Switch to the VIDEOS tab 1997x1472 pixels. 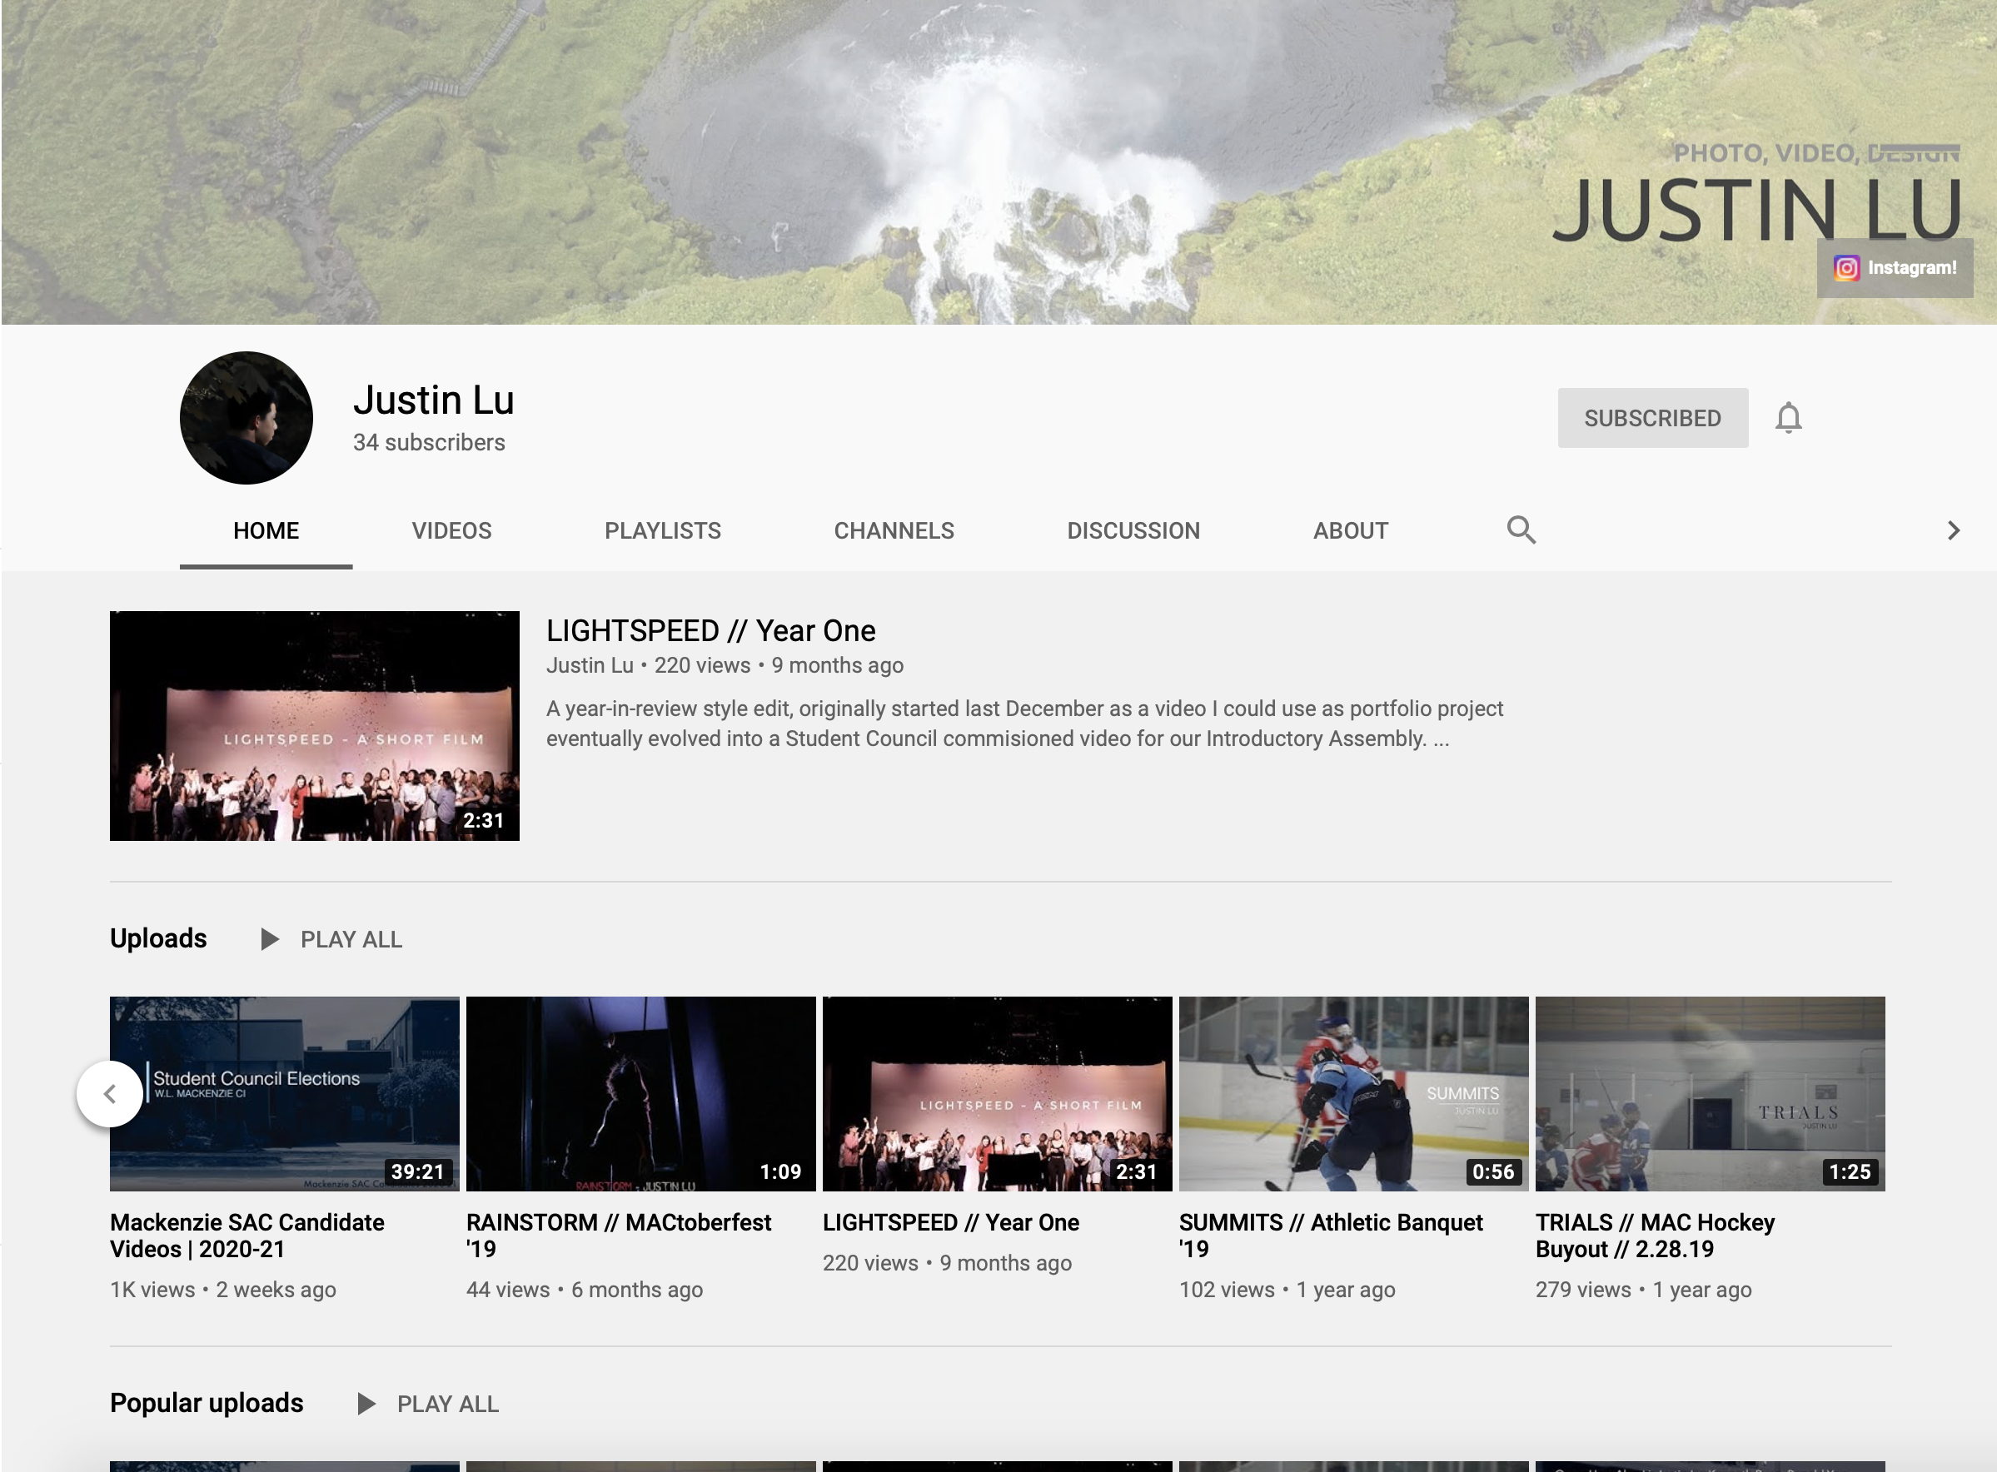click(451, 531)
